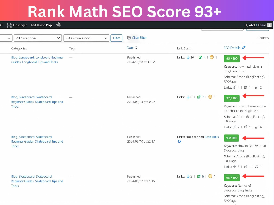
Task: Click the Published 2024/08/12 at 01:15 date
Action: click(141, 179)
